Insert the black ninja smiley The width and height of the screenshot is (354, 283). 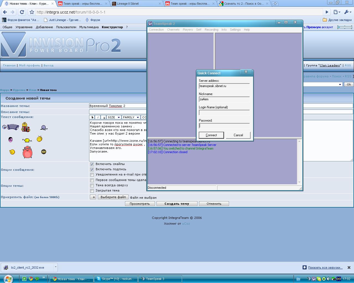point(44,152)
